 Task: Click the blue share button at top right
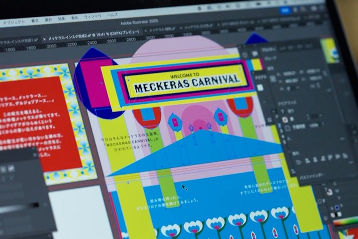tap(285, 11)
